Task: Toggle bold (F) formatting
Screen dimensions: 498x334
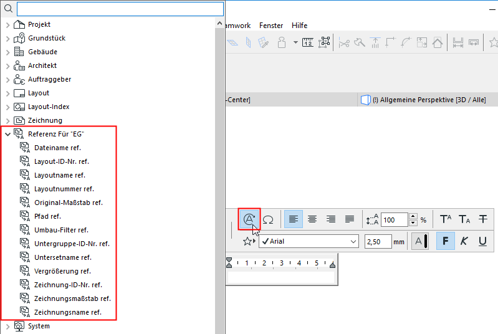Action: [x=446, y=241]
